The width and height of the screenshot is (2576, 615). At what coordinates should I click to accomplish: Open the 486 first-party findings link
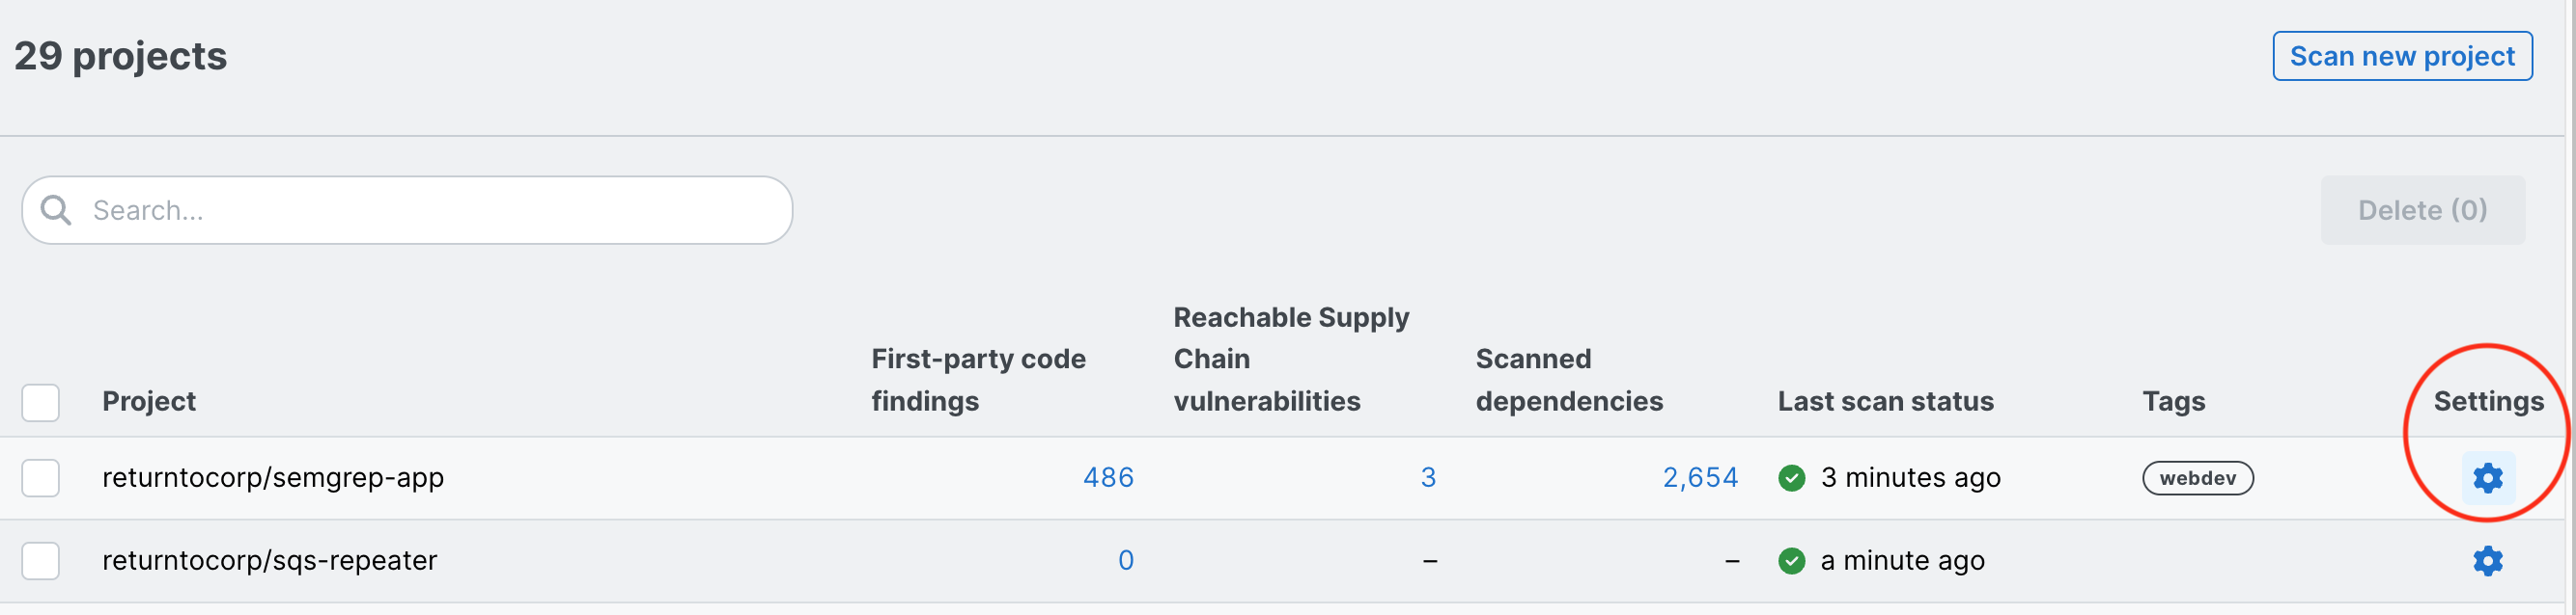point(1108,478)
